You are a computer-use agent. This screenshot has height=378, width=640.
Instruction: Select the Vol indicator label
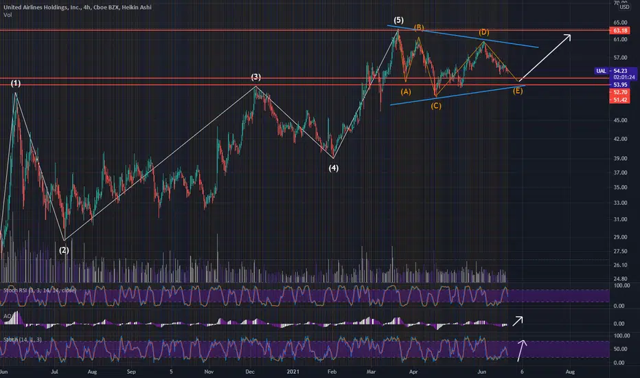[8, 15]
